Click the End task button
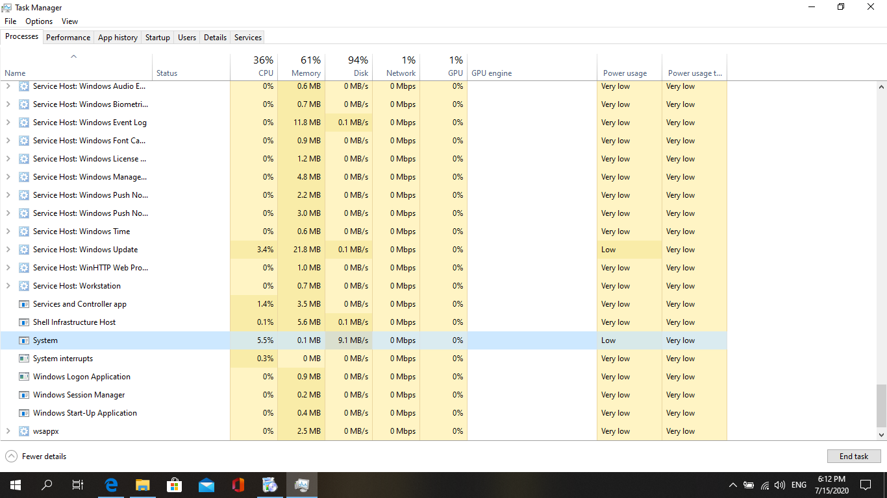 coord(853,456)
